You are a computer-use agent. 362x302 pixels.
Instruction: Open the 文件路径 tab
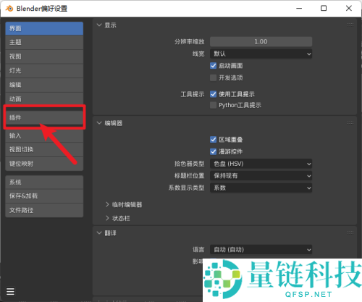point(44,210)
